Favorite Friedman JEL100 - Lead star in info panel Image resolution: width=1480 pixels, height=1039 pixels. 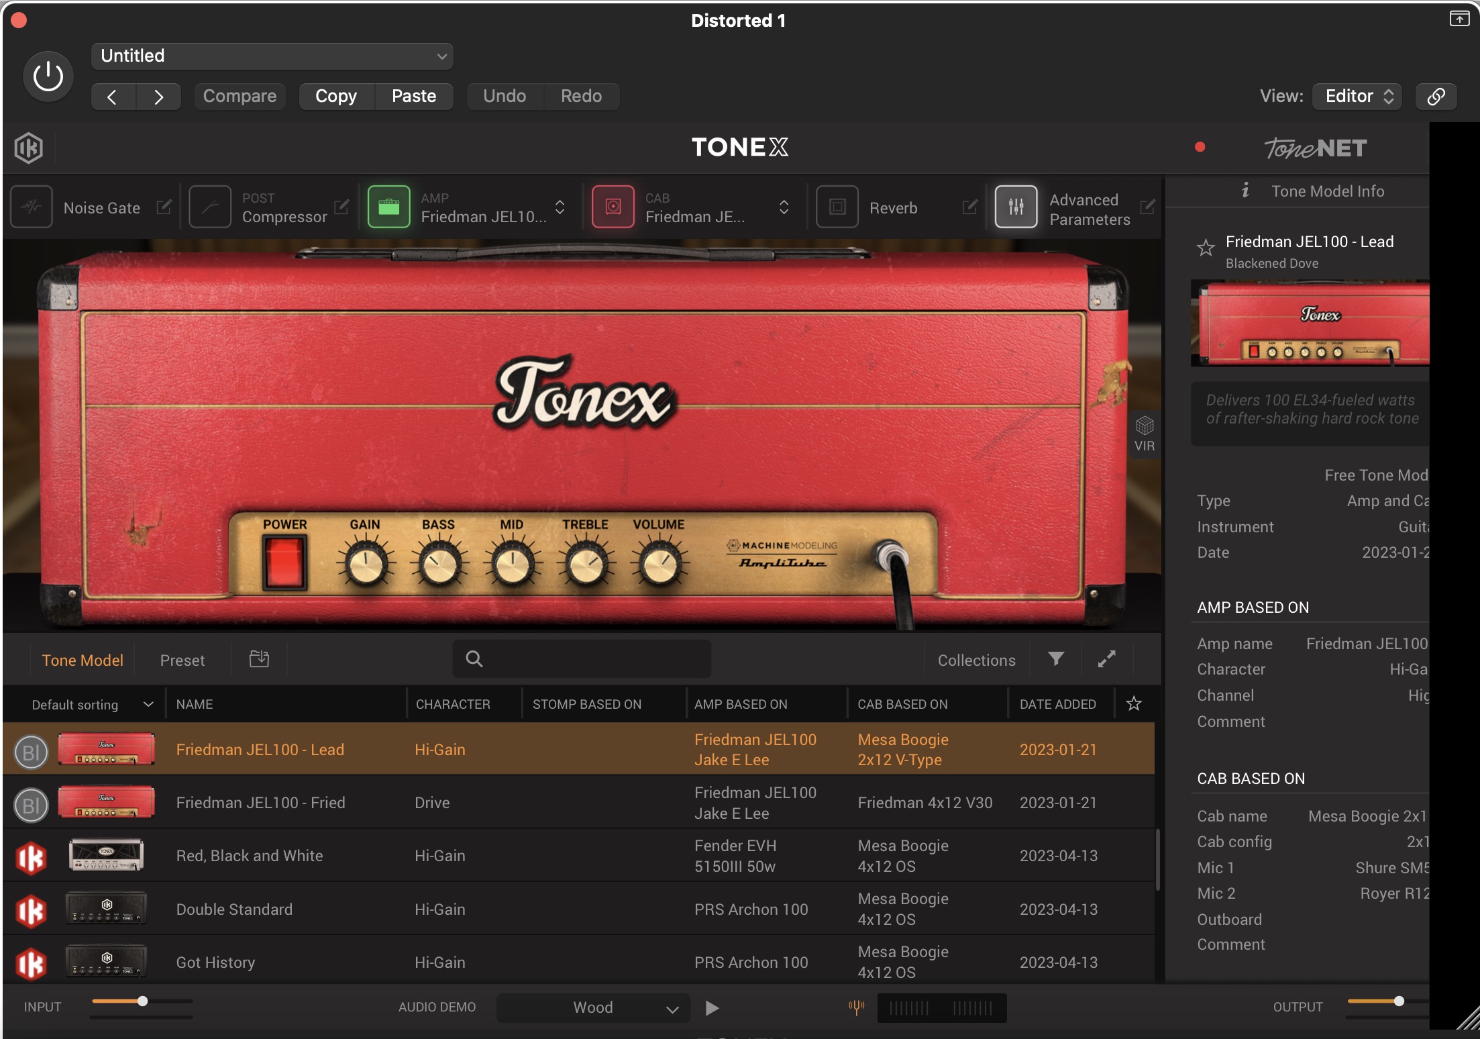tap(1206, 248)
